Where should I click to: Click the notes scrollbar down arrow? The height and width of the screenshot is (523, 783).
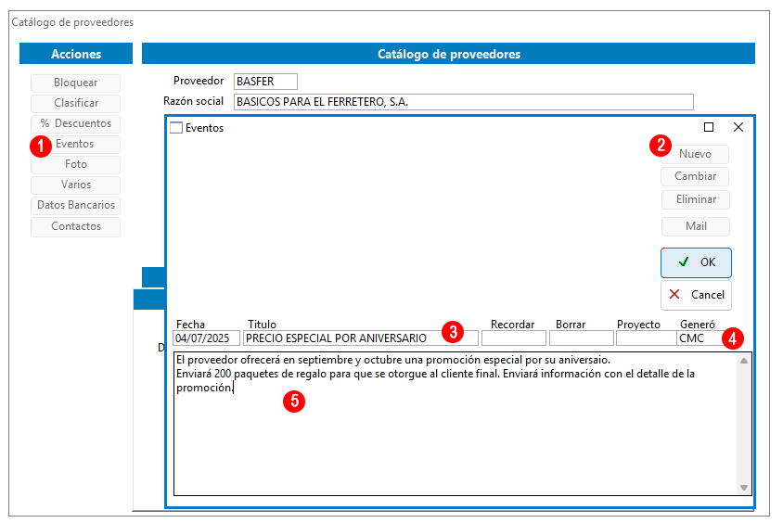click(743, 487)
